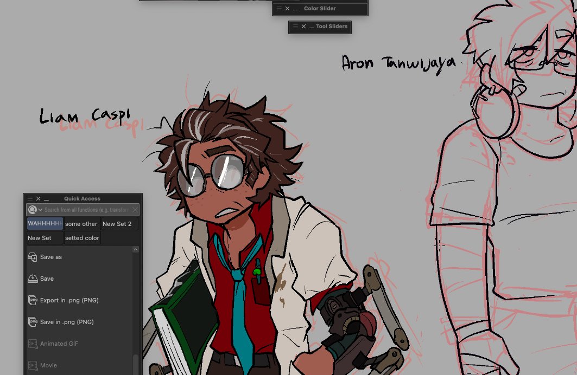Close the Color Slider palette
This screenshot has width=577, height=375.
click(287, 9)
